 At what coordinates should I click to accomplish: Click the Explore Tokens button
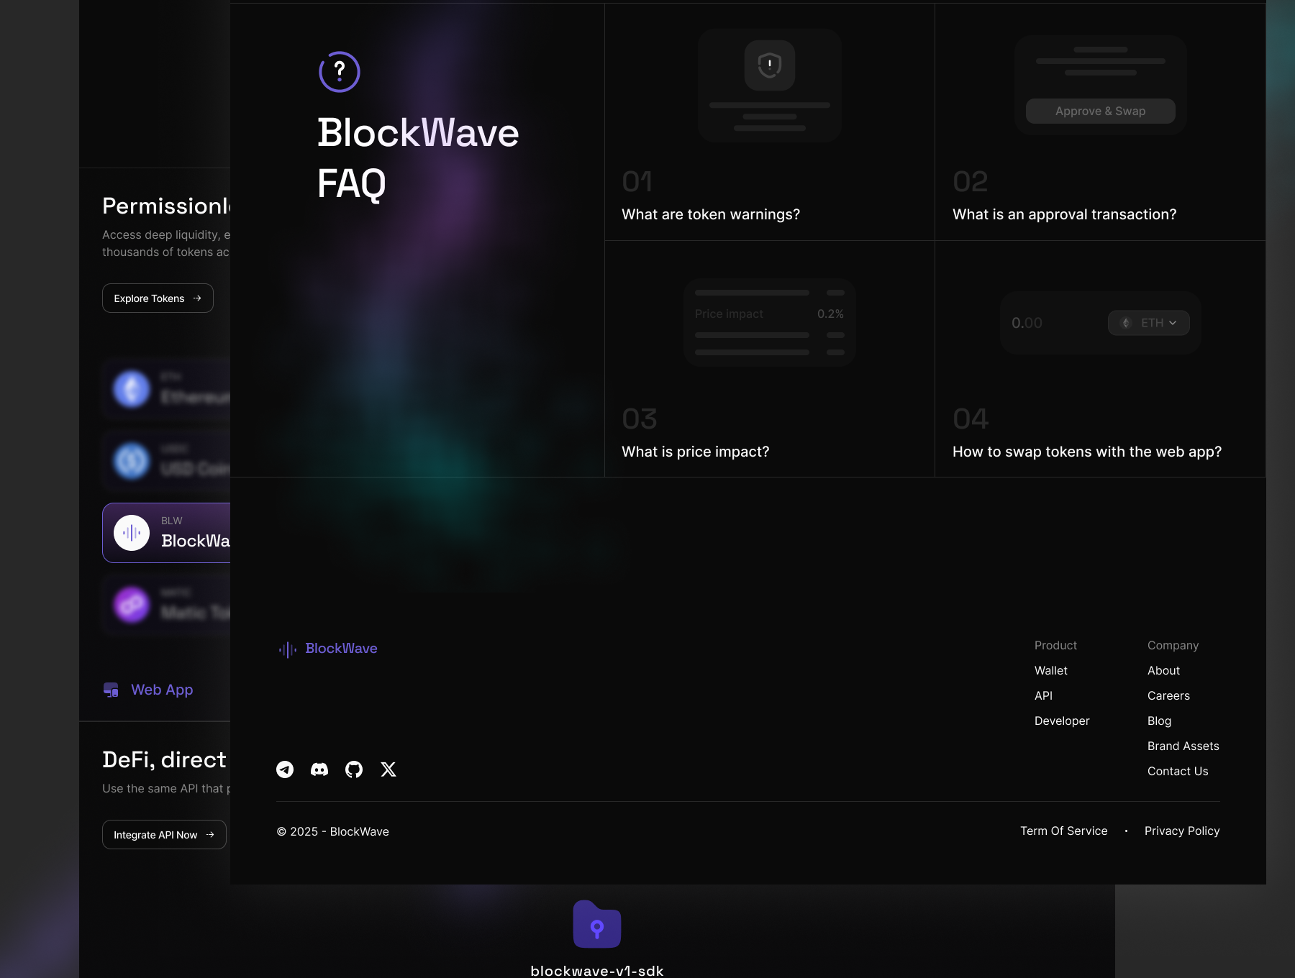click(158, 298)
